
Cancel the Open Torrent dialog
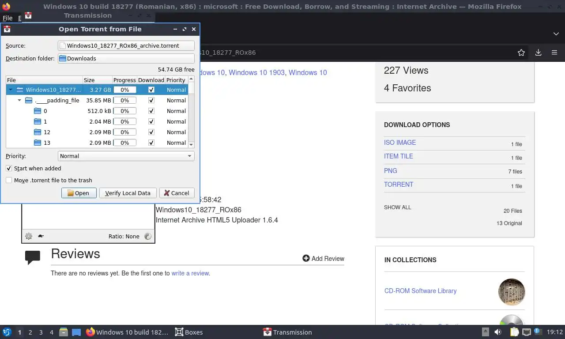coord(177,193)
